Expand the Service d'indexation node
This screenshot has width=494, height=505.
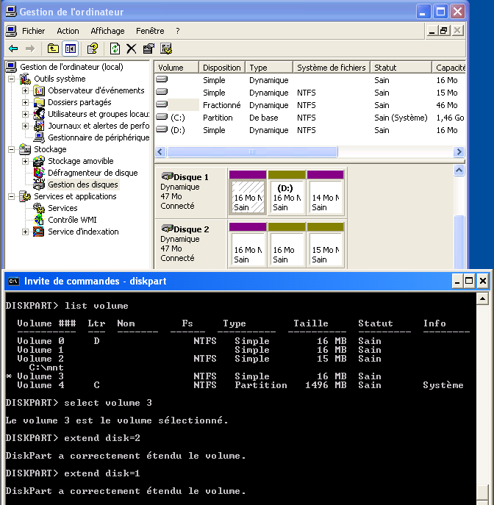(26, 232)
